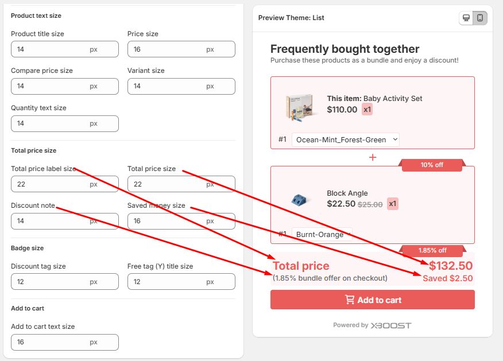The height and width of the screenshot is (361, 503).
Task: Click the Baby Activity Set product image
Action: 299,108
